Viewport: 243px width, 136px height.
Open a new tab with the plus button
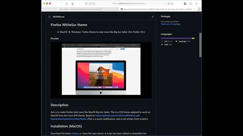tap(199, 9)
